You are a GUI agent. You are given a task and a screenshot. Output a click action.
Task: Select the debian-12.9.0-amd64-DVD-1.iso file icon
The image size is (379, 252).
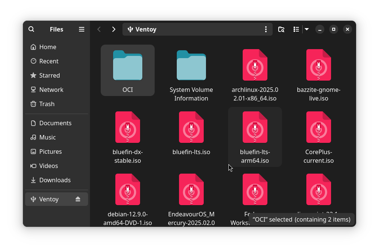(x=128, y=189)
